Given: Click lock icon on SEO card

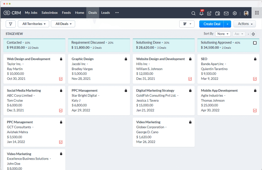Looking at the screenshot, I should pyautogui.click(x=255, y=59).
